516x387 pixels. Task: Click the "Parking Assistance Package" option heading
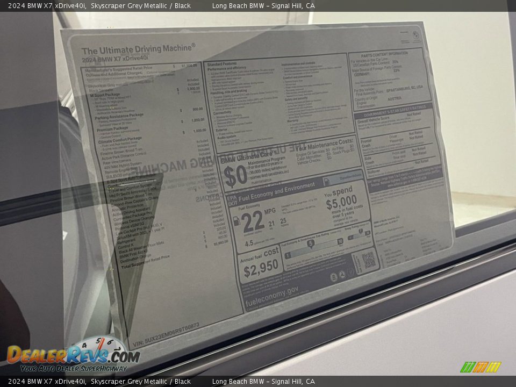[x=119, y=116]
